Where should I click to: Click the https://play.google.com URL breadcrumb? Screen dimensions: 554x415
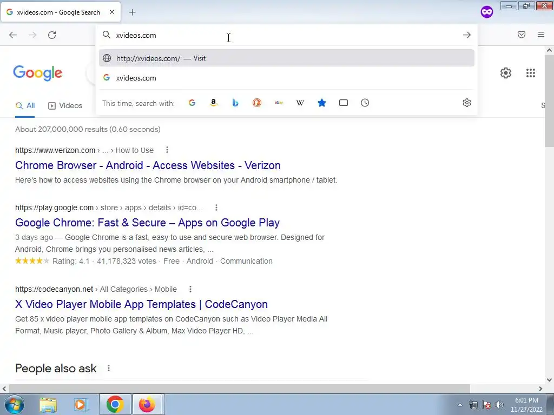pos(55,207)
